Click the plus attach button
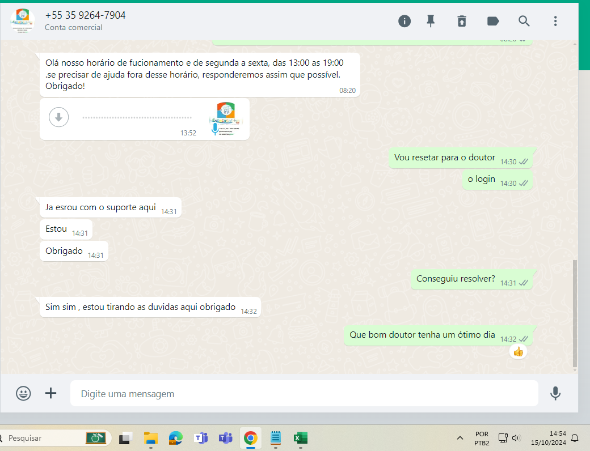This screenshot has height=451, width=590. [51, 393]
